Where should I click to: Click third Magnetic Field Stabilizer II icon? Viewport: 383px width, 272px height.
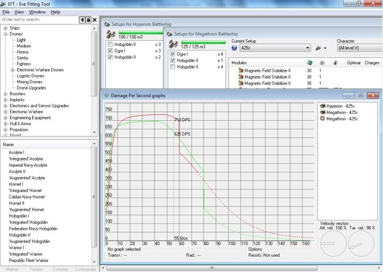(241, 83)
